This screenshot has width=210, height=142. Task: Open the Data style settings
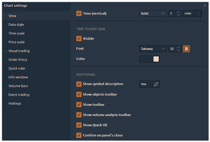pos(16,25)
